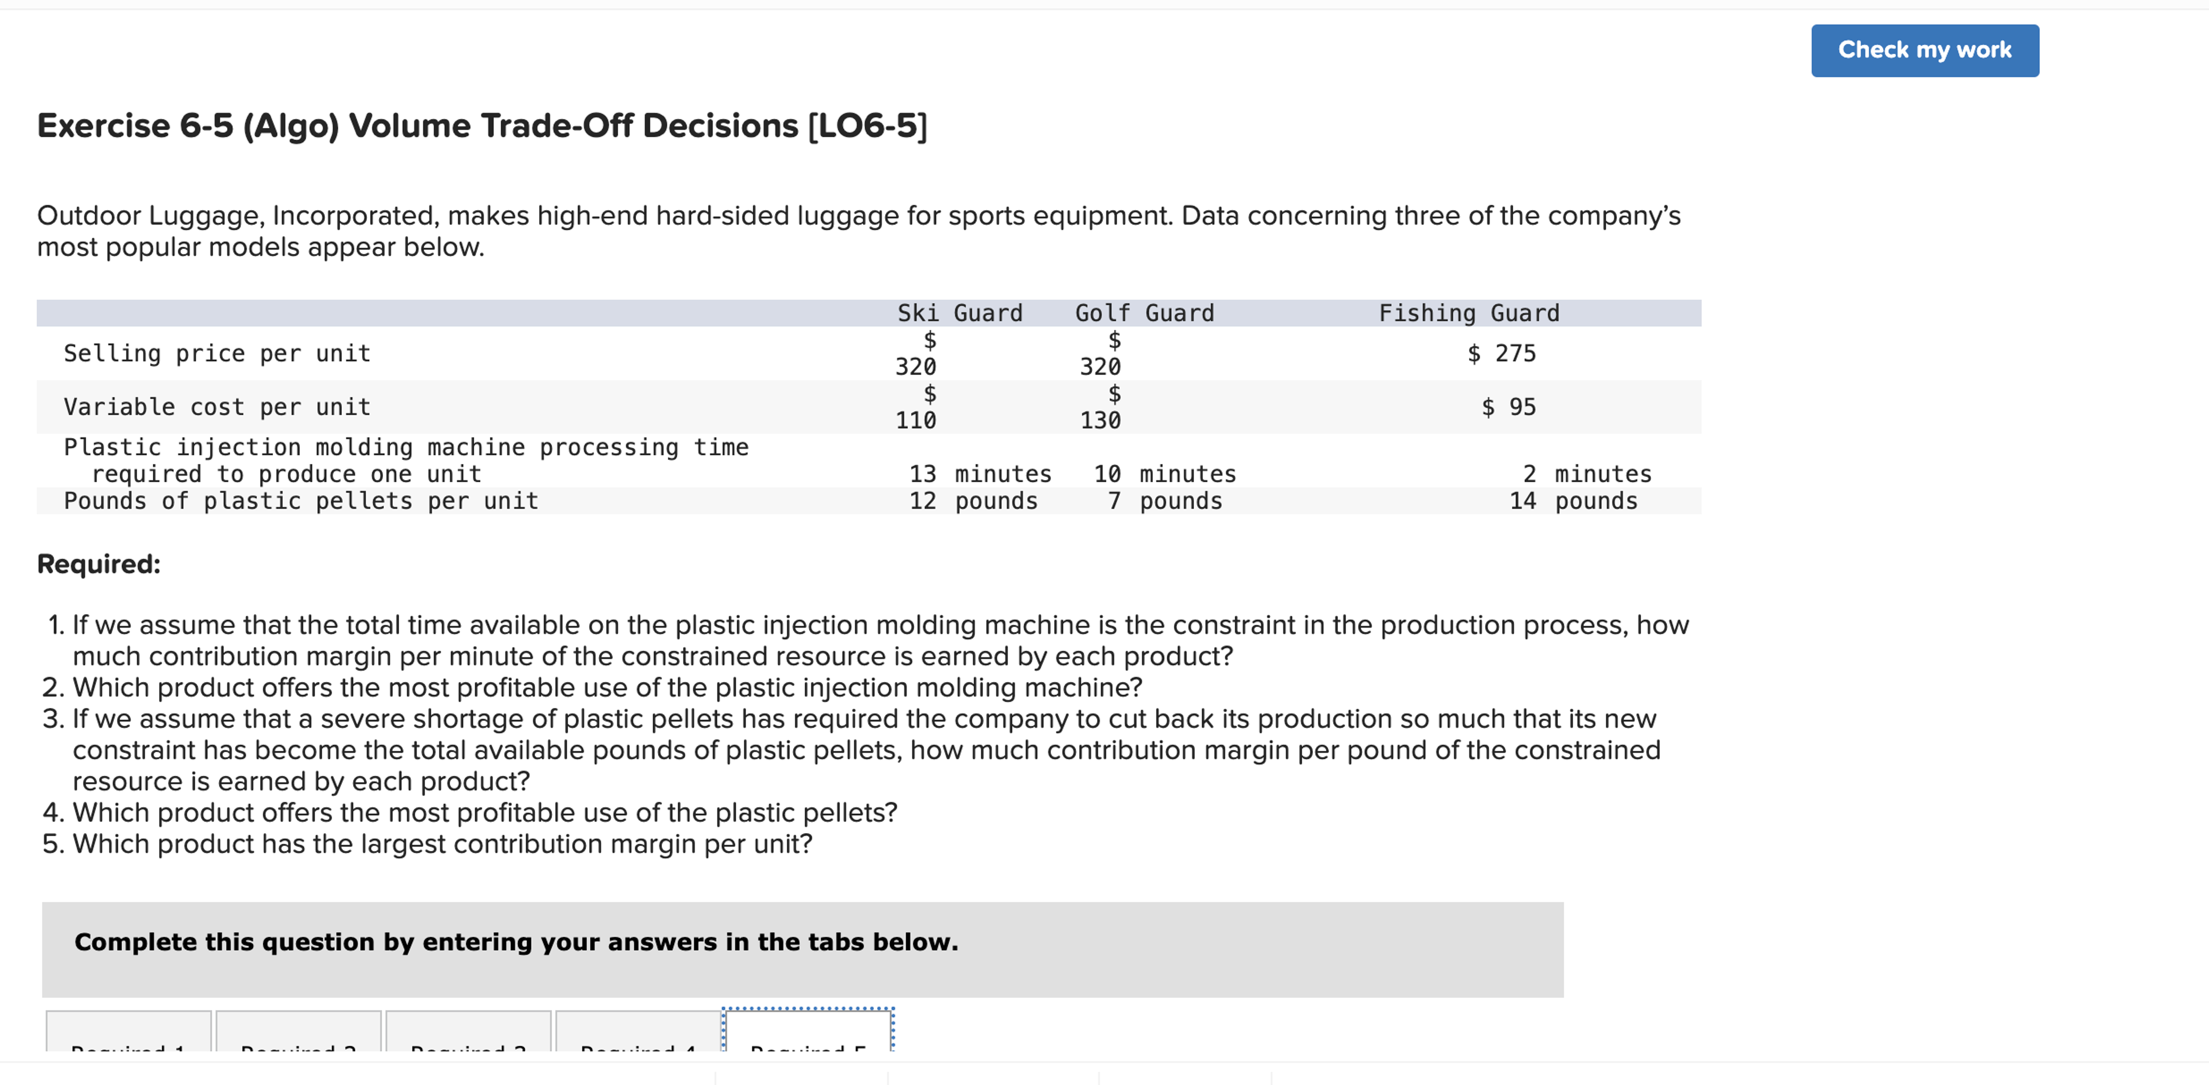The height and width of the screenshot is (1085, 2209).
Task: Click the exercise title Exercise 6-5 heading
Action: (480, 125)
